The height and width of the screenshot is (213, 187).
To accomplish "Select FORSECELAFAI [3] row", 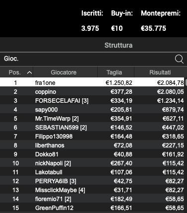I will point(92,101).
